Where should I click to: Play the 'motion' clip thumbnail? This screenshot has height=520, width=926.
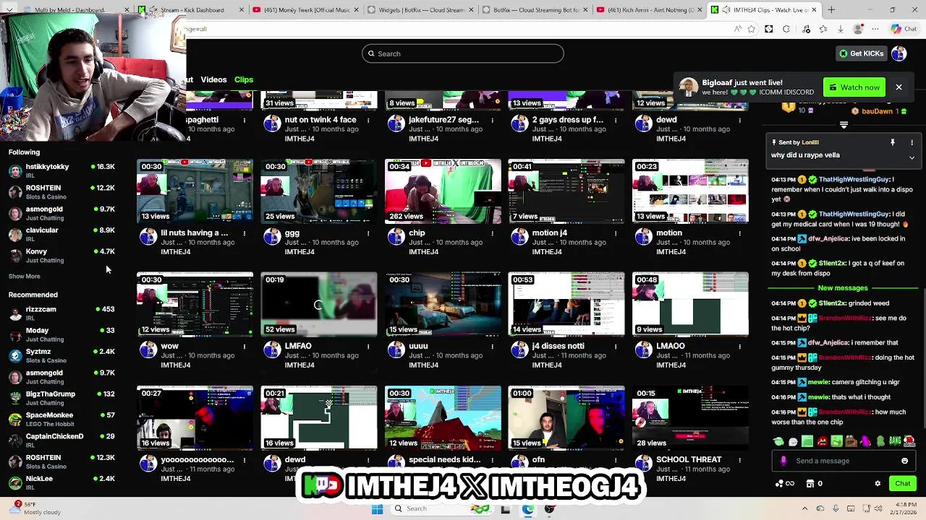(x=690, y=191)
